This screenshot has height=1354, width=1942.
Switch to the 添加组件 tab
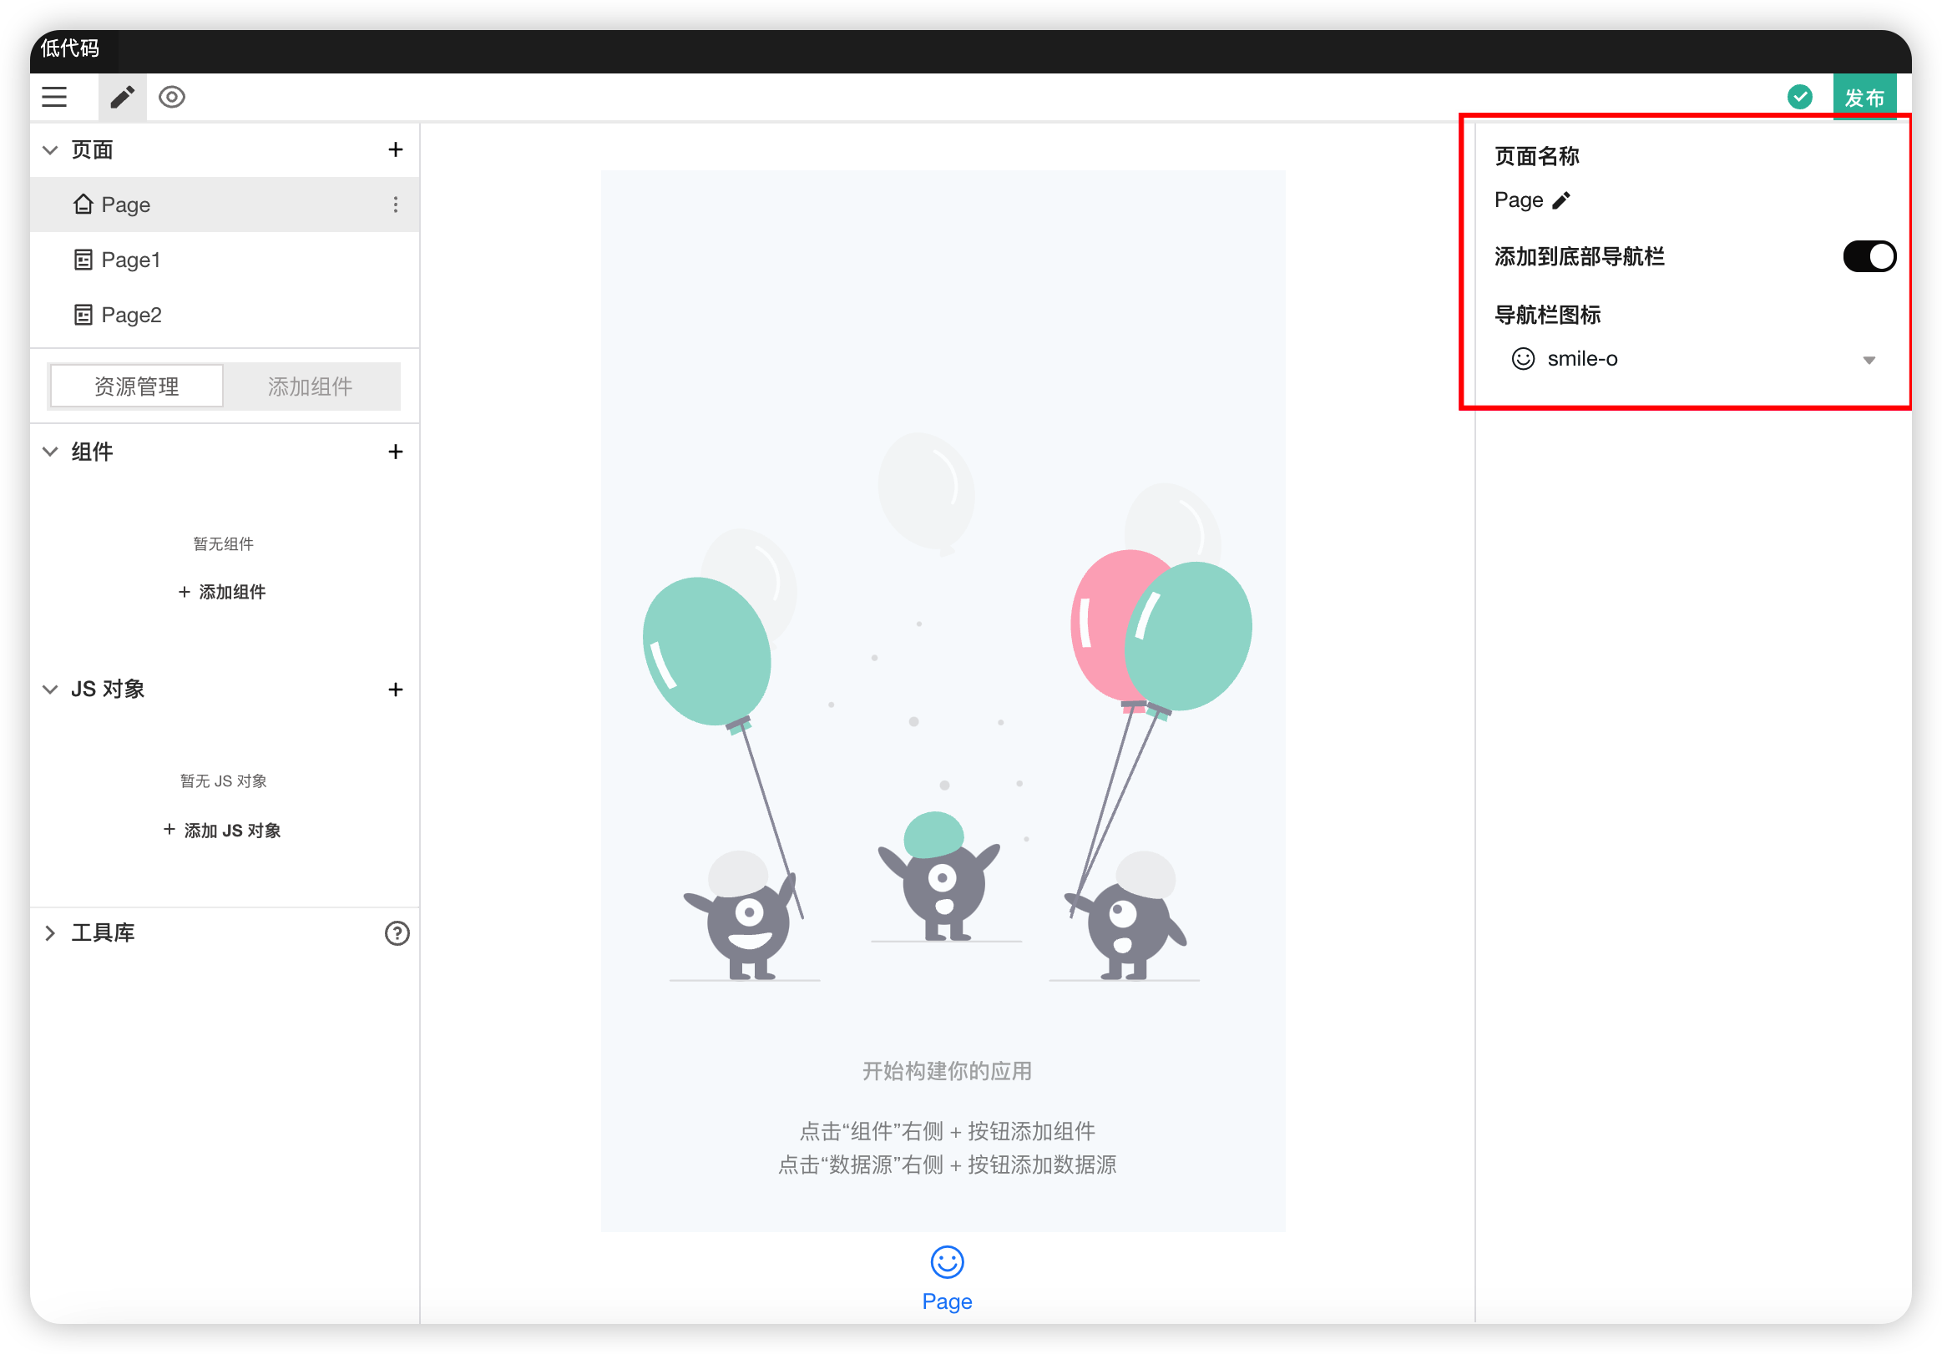[311, 386]
